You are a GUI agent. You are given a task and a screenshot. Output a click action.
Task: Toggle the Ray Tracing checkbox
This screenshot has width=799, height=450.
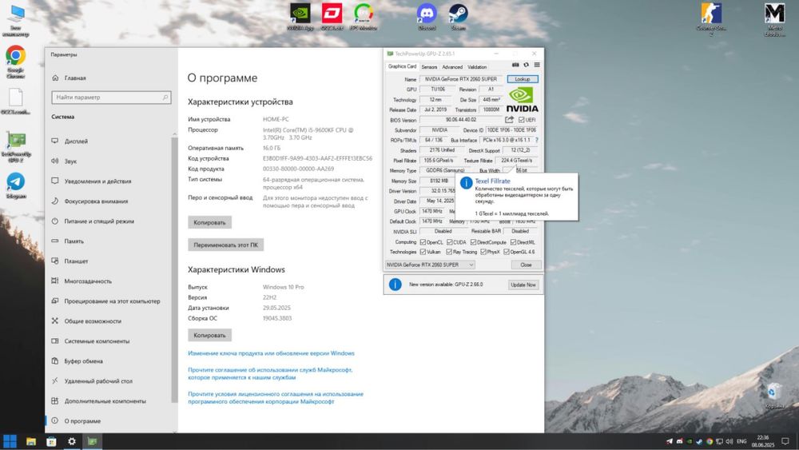tap(449, 252)
